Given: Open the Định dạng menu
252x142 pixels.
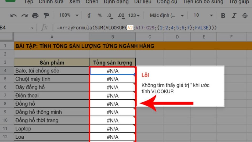Looking at the screenshot, I should 116,2.
